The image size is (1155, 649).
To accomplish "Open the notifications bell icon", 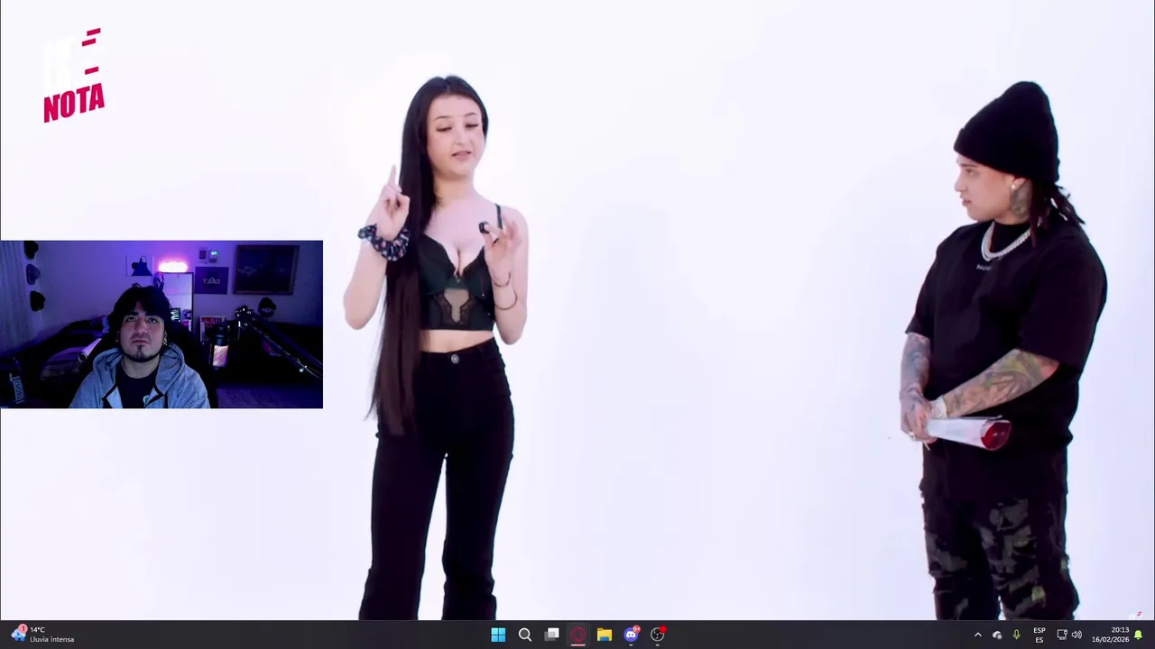I will point(1139,635).
